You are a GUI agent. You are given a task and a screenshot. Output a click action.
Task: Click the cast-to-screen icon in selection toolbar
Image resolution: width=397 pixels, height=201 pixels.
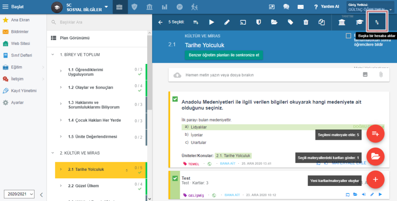[x=243, y=22]
